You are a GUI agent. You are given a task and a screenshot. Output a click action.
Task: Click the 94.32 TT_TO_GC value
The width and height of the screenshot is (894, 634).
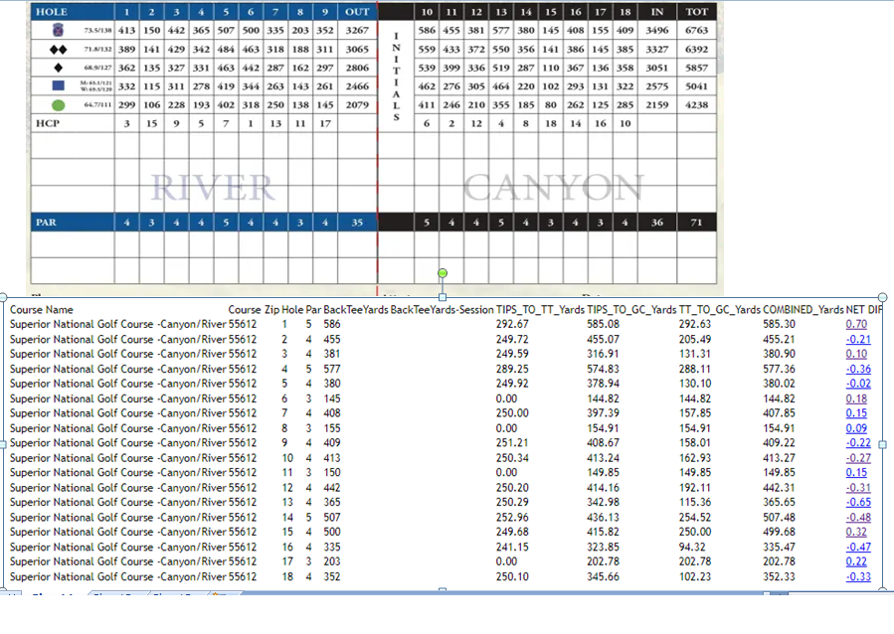pyautogui.click(x=692, y=547)
